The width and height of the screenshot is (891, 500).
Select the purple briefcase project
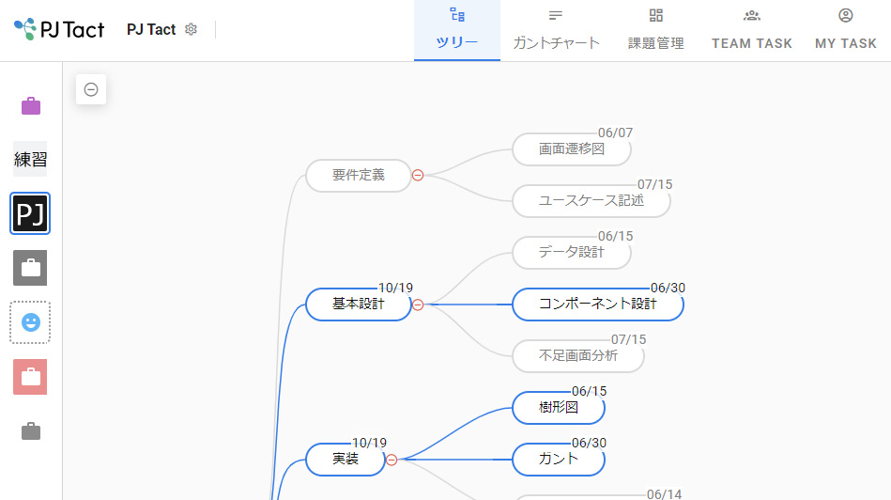pyautogui.click(x=31, y=106)
